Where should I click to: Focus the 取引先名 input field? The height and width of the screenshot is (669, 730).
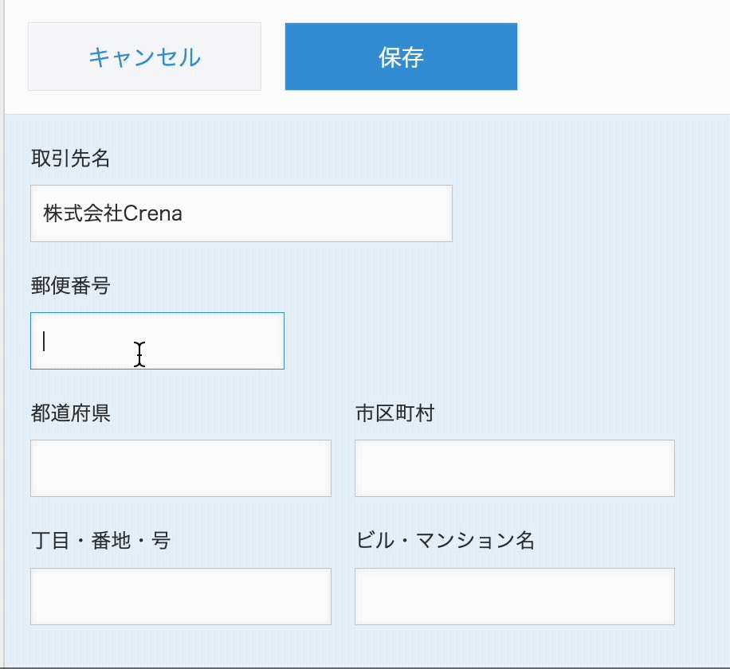(241, 213)
